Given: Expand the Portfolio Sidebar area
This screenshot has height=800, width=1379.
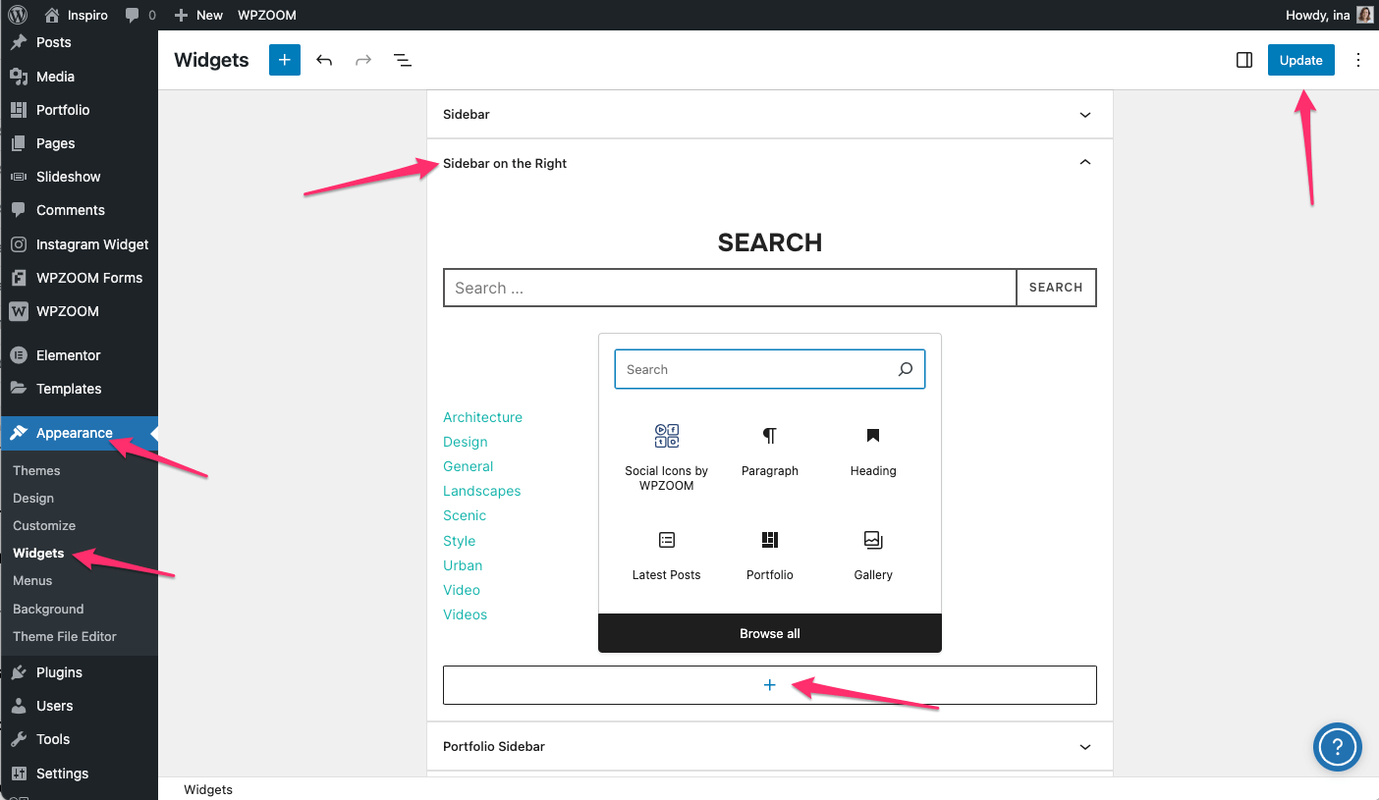Looking at the screenshot, I should pyautogui.click(x=1084, y=747).
